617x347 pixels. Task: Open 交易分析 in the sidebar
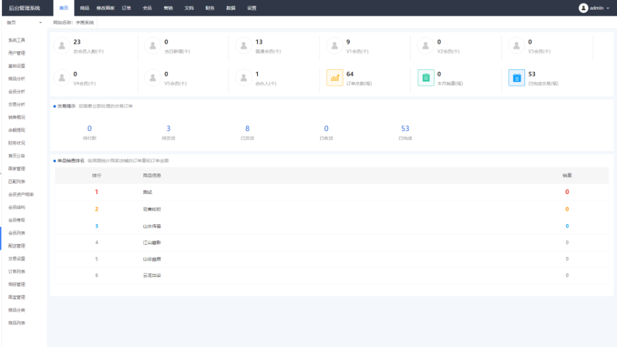(x=16, y=104)
